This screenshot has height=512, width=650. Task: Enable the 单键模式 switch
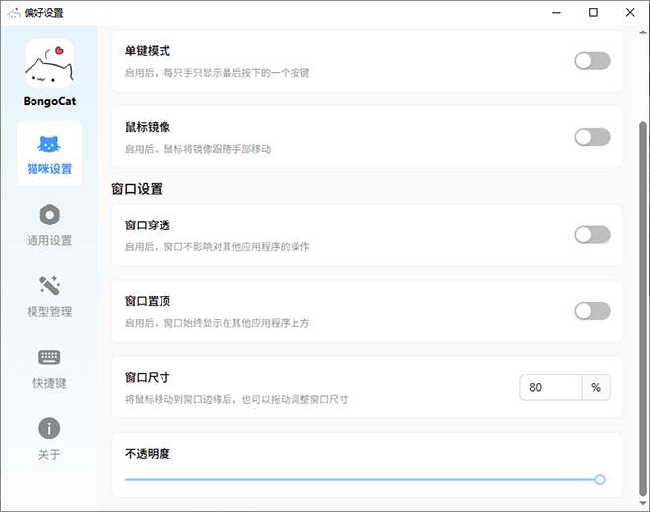point(592,61)
